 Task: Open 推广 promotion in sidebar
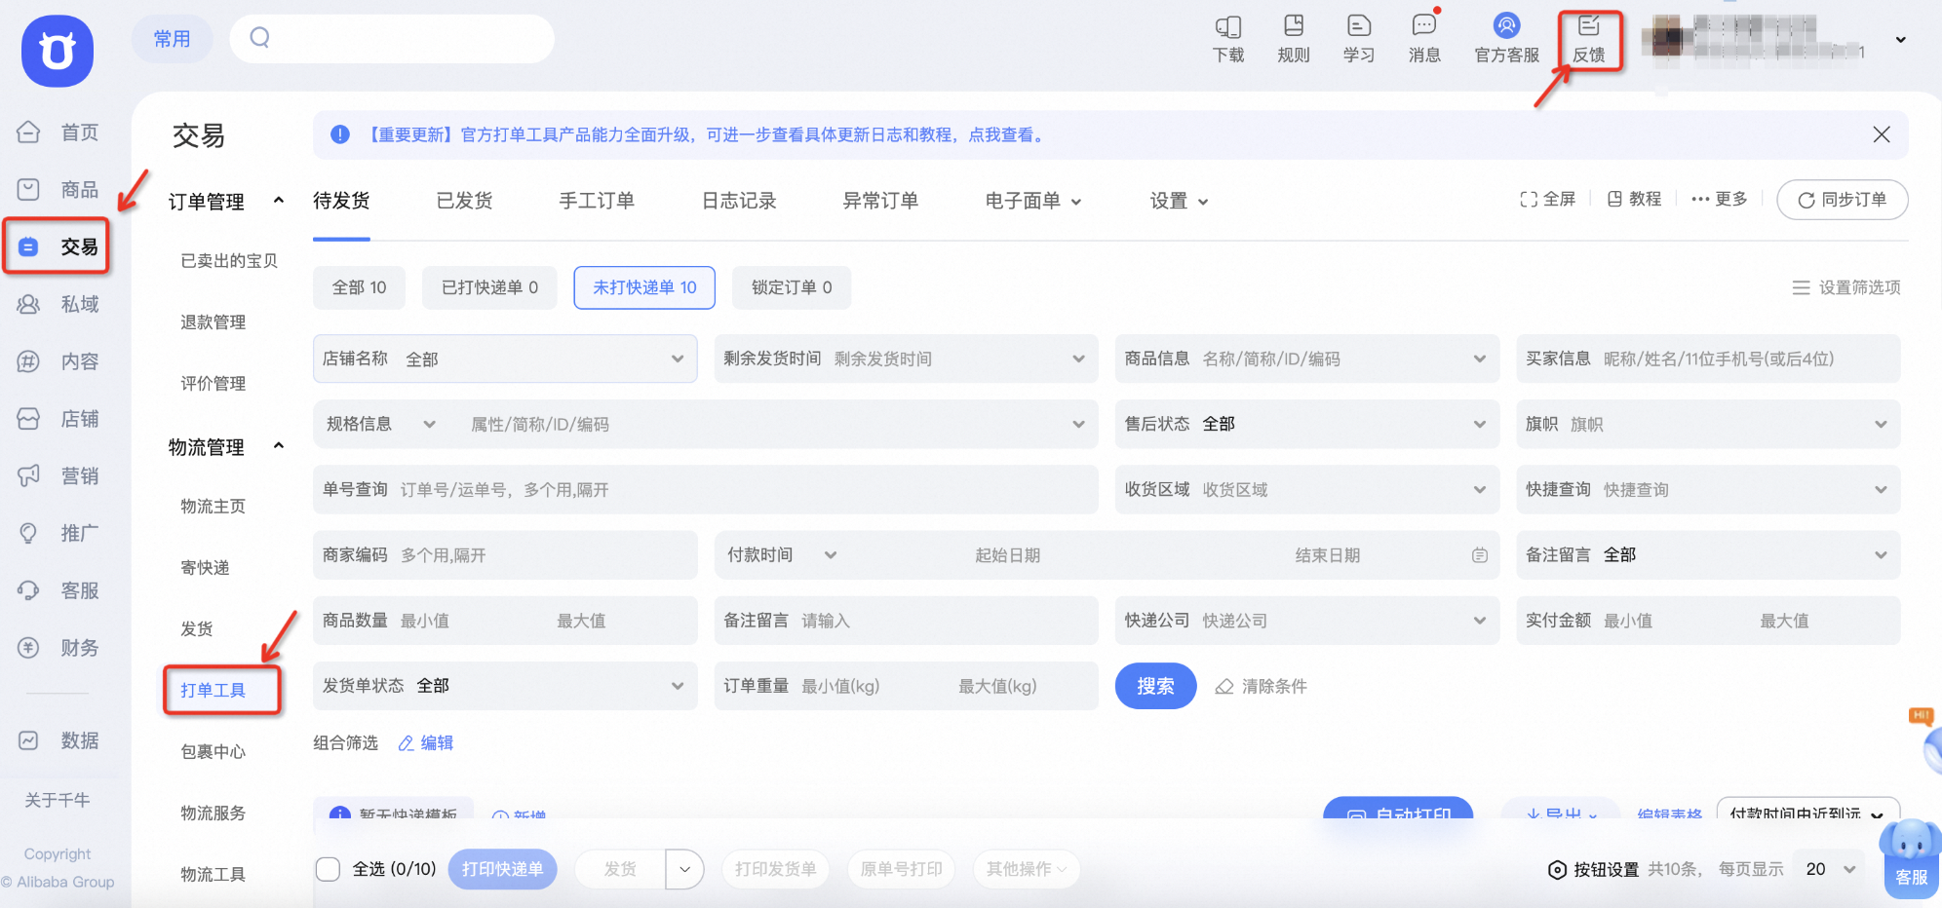pyautogui.click(x=58, y=533)
